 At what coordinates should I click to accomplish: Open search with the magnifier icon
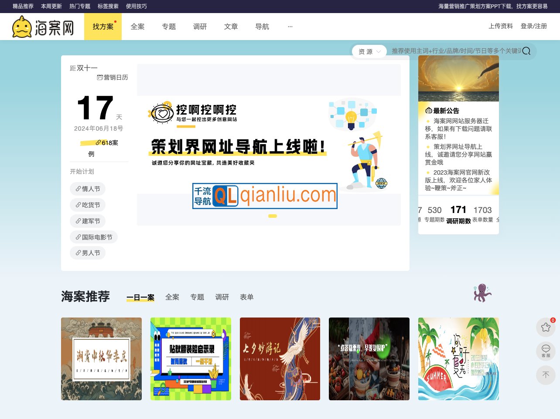pyautogui.click(x=526, y=51)
